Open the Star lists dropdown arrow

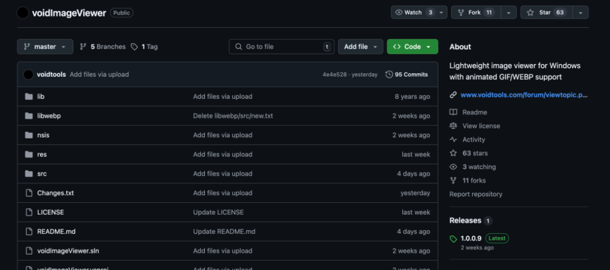[581, 12]
